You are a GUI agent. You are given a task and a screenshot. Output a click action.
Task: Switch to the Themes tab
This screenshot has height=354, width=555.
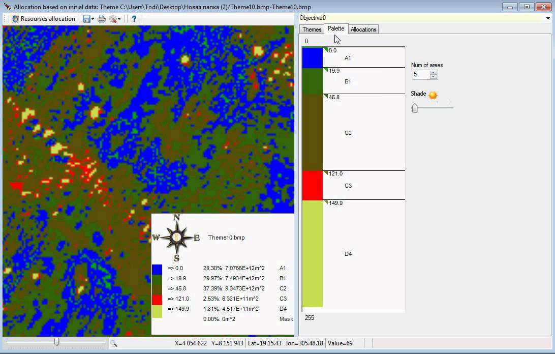(312, 29)
